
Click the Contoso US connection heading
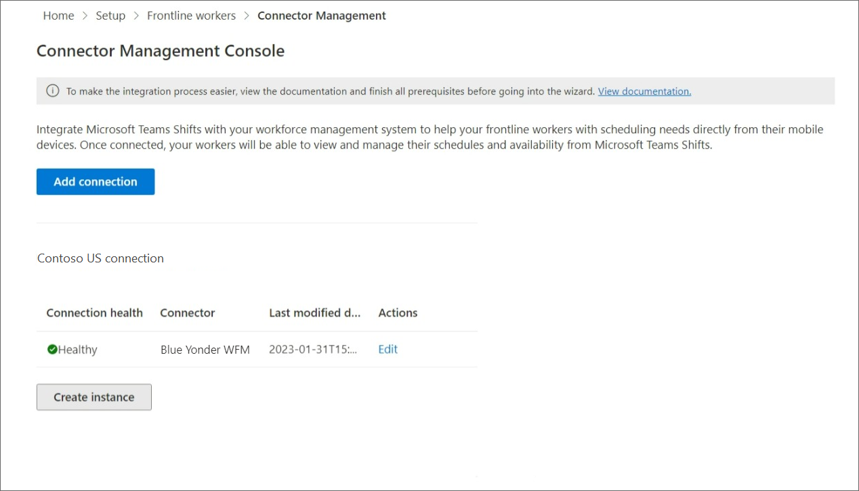tap(100, 258)
